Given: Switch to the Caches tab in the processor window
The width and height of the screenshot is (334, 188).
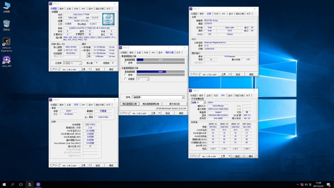Looking at the screenshot, I should coord(61,9).
